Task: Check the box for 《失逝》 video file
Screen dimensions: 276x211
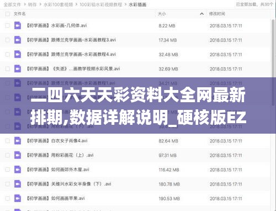Action: (7, 68)
